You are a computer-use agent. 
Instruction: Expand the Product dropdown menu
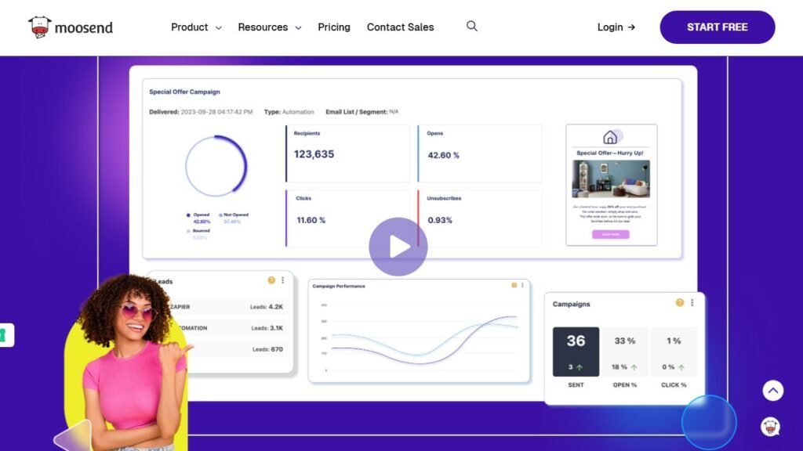pyautogui.click(x=196, y=27)
